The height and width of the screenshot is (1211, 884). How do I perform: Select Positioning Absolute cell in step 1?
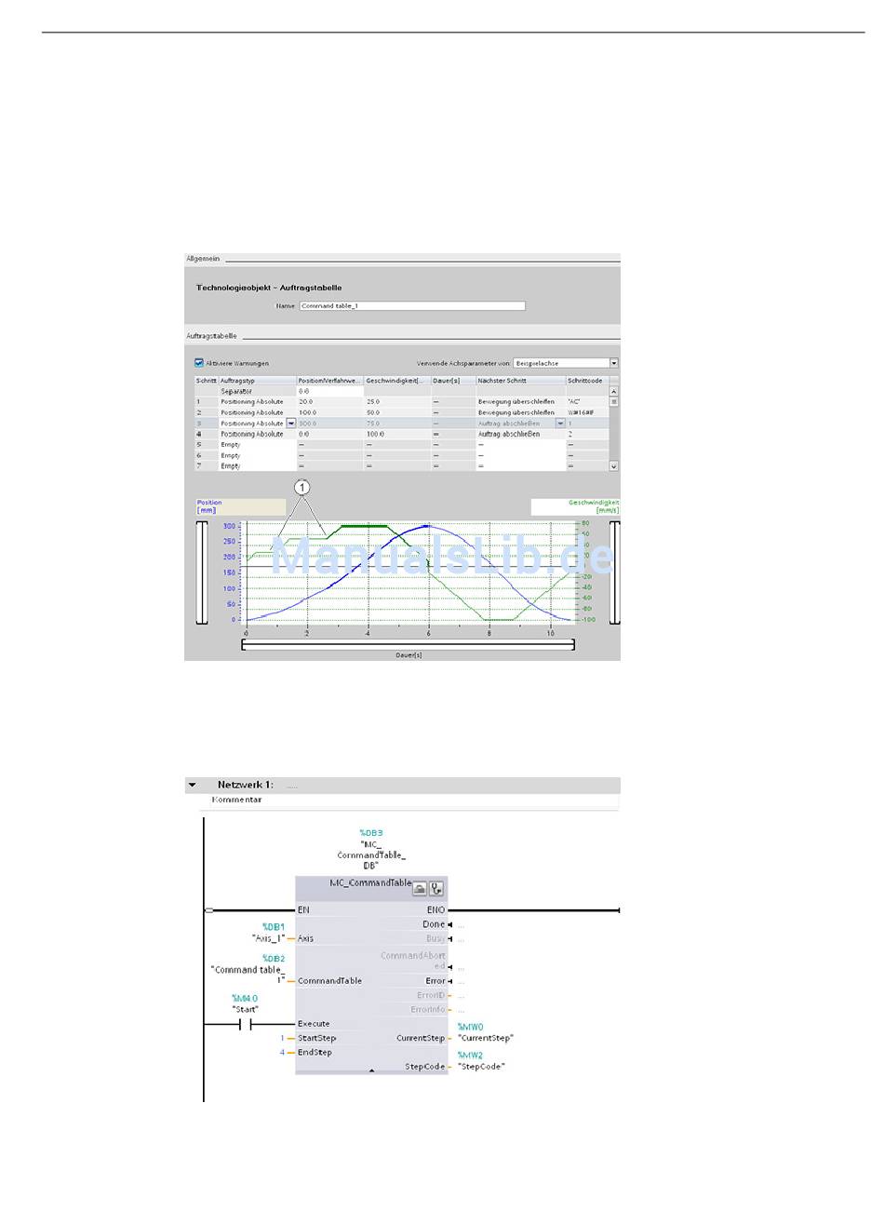coord(257,401)
